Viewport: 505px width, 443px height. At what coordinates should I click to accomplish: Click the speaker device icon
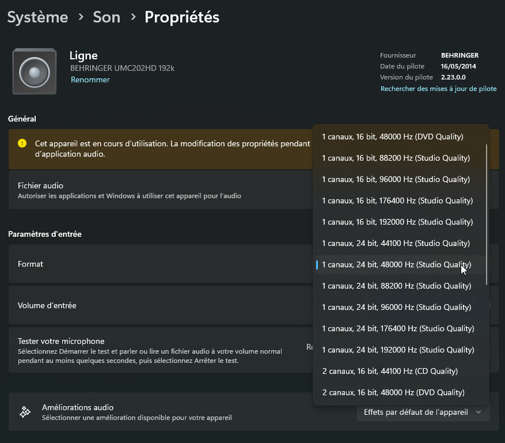35,72
